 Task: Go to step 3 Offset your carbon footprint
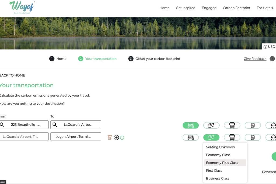point(154,58)
